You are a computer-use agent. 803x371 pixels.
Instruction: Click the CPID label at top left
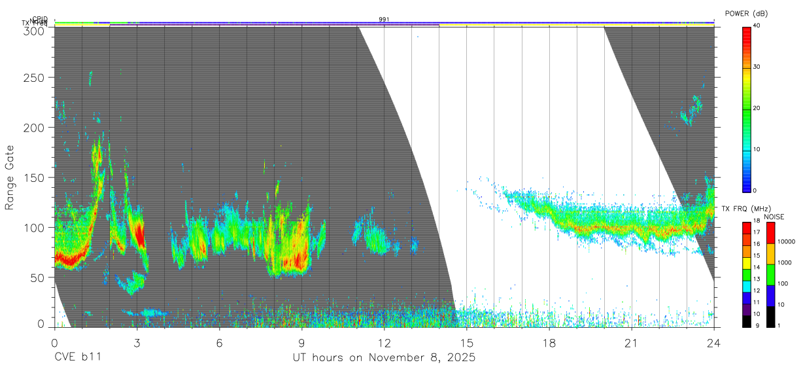coord(40,19)
